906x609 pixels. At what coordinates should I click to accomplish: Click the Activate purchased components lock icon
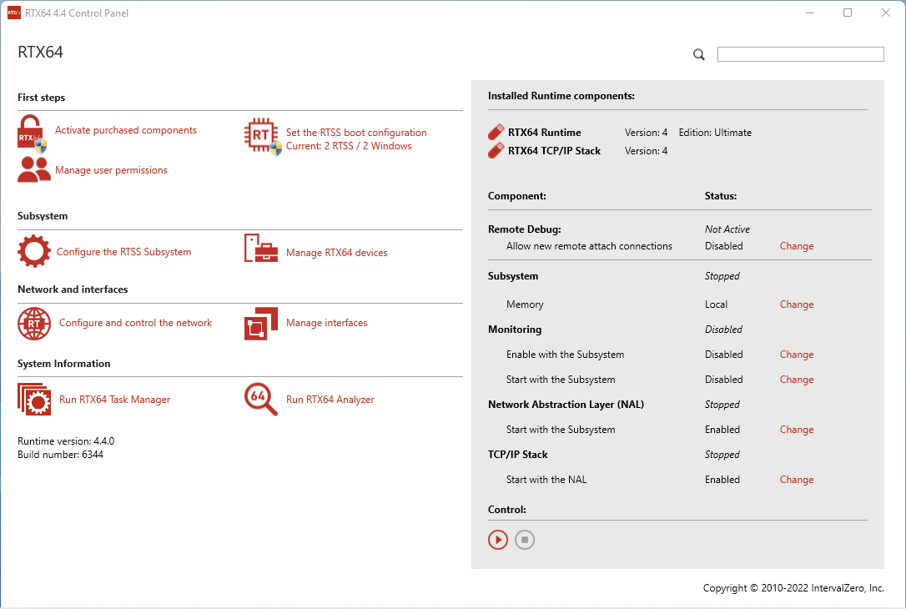[x=32, y=132]
